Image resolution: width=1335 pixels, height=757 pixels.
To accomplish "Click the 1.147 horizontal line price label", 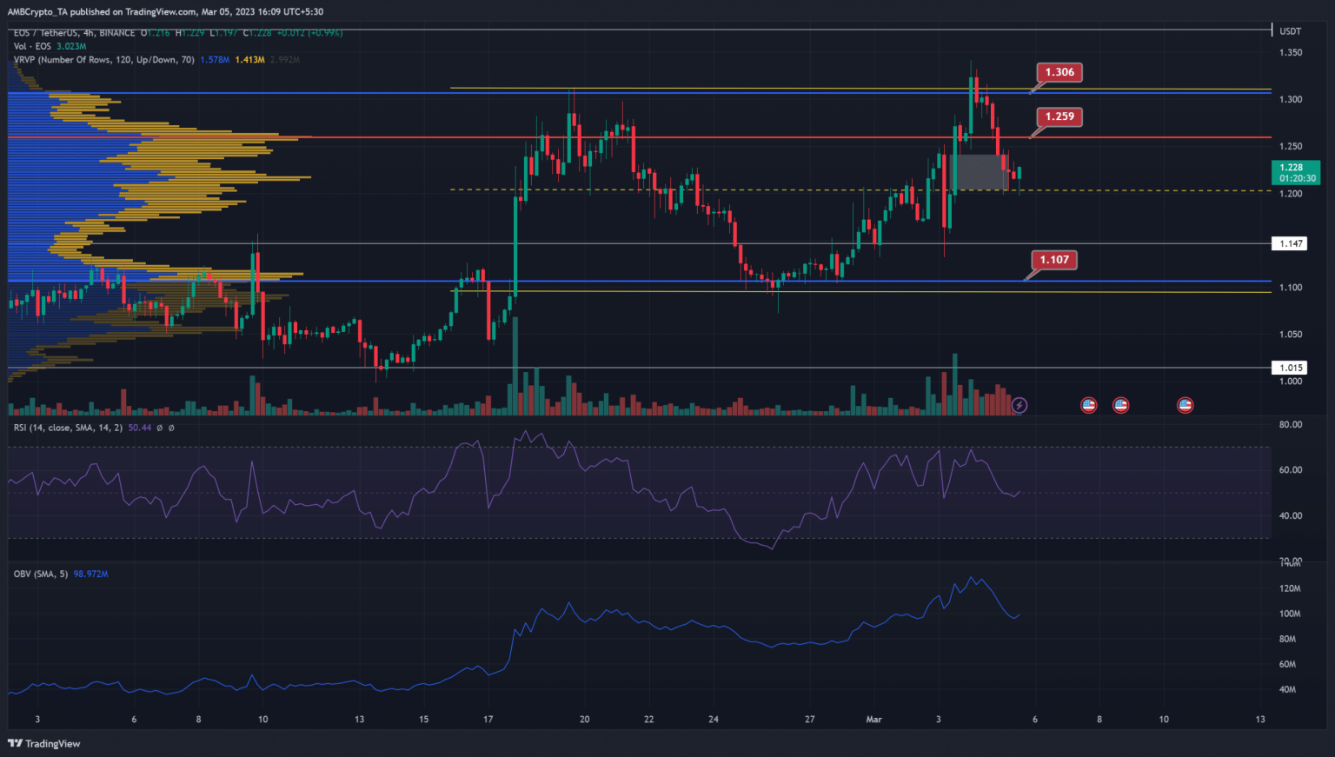I will click(x=1291, y=243).
